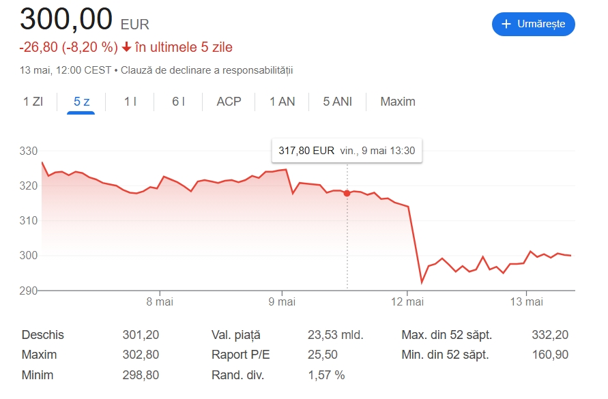Click the 8 mai date label on the axis
Image resolution: width=608 pixels, height=399 pixels.
[160, 301]
